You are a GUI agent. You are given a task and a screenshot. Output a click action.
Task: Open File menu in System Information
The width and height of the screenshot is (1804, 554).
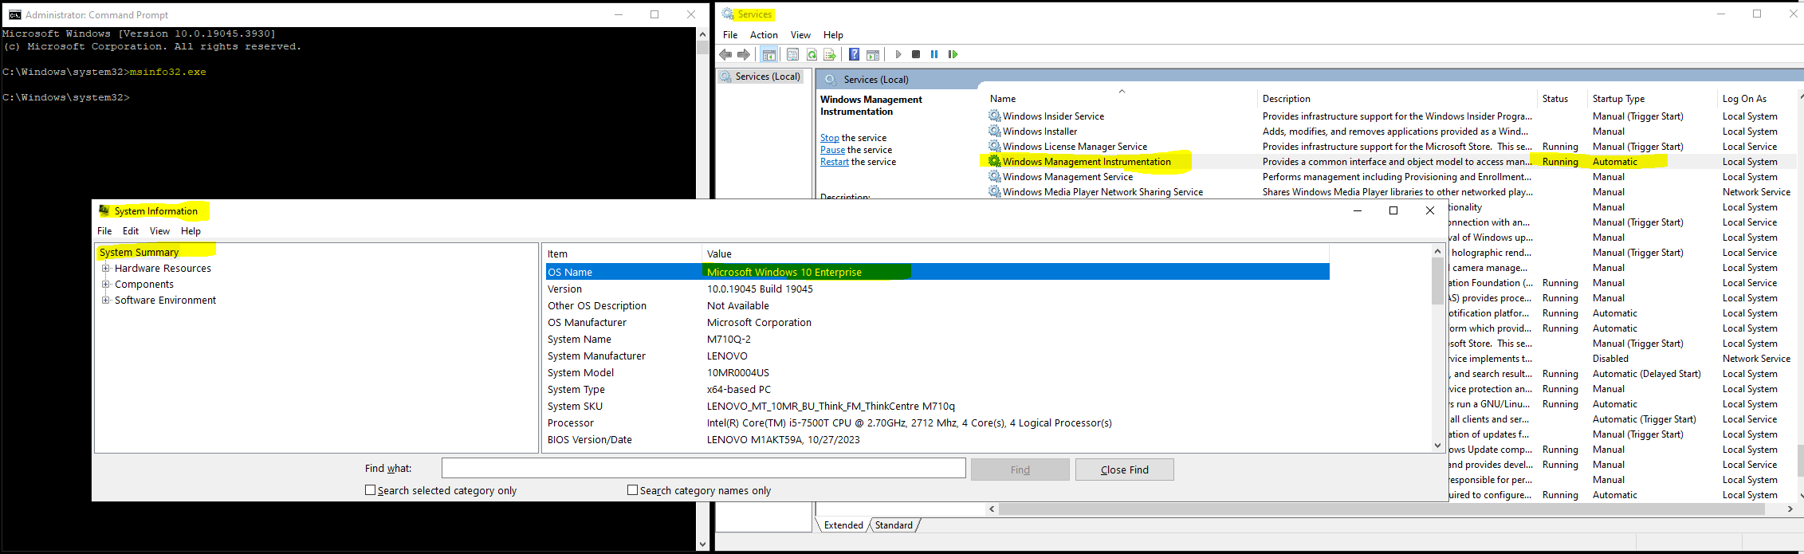pyautogui.click(x=104, y=231)
